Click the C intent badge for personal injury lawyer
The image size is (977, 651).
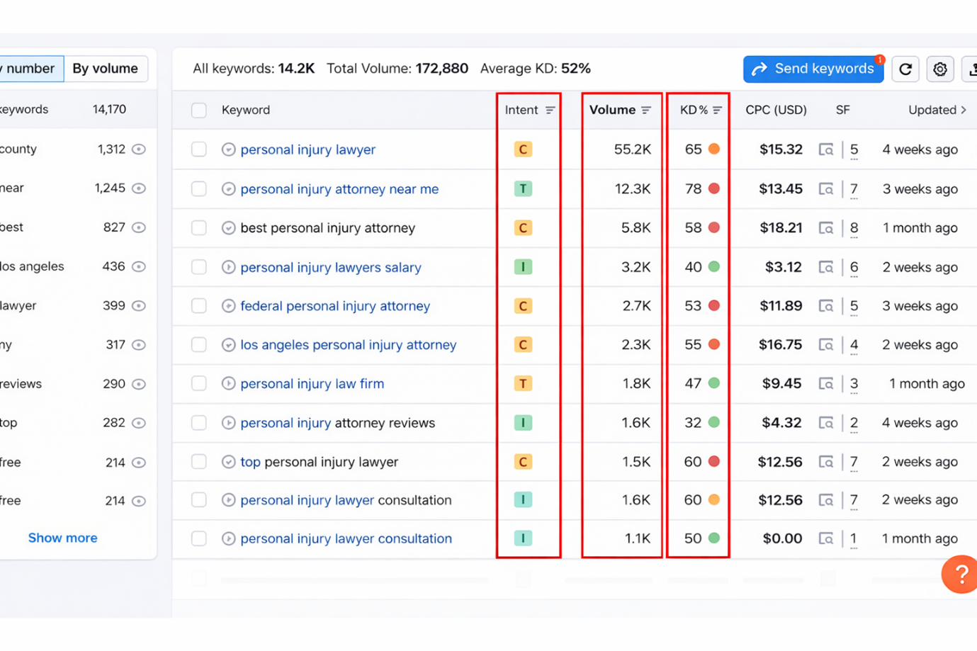tap(523, 149)
